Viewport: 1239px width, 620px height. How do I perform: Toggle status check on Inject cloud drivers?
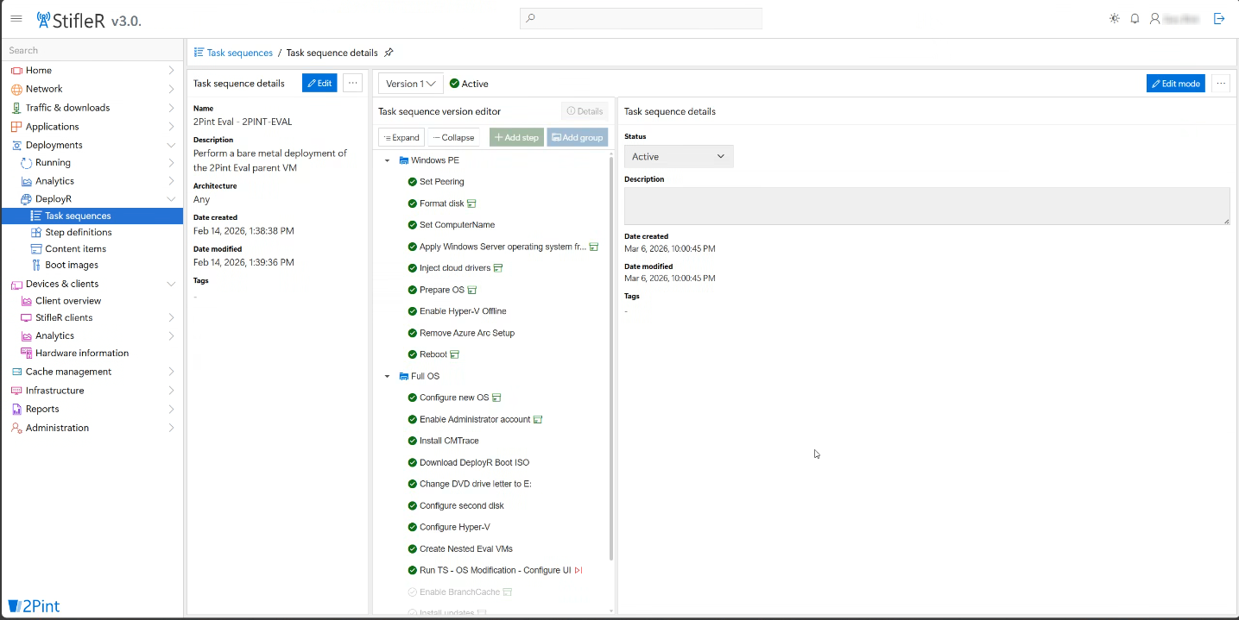(x=412, y=268)
